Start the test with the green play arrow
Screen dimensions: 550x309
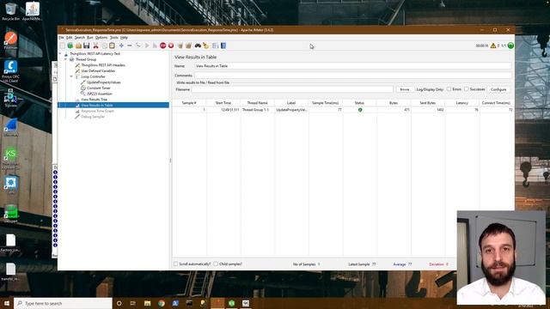click(147, 45)
